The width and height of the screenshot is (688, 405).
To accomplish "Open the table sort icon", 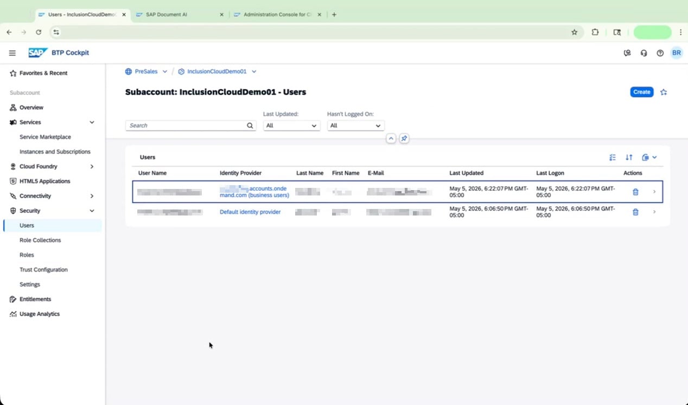I will (x=629, y=158).
